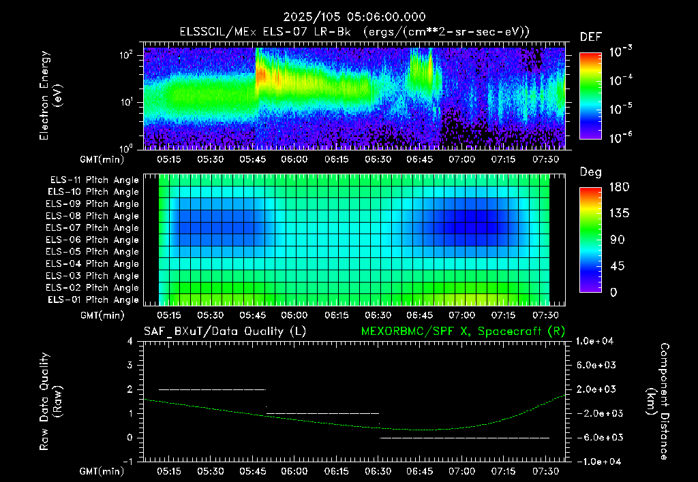Viewport: 698px width, 482px height.
Task: Click the white data quality line at level 2
Action: (213, 389)
